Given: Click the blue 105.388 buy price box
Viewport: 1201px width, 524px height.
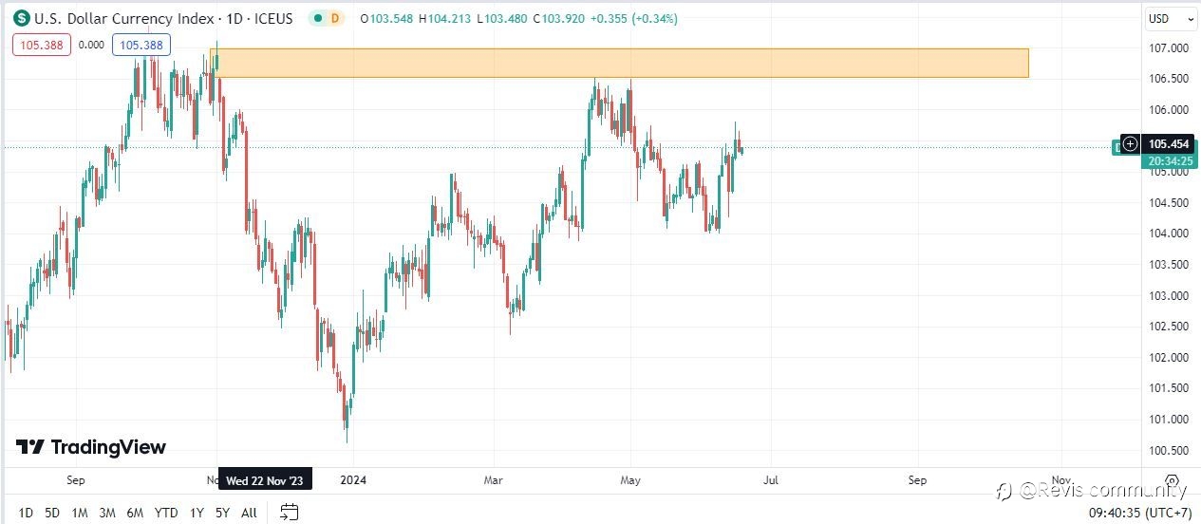Looking at the screenshot, I should pos(141,44).
